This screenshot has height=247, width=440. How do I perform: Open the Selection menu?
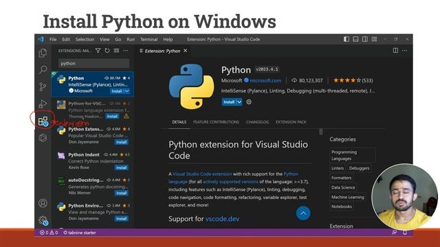pos(85,40)
